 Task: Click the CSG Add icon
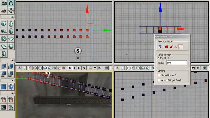(4, 66)
